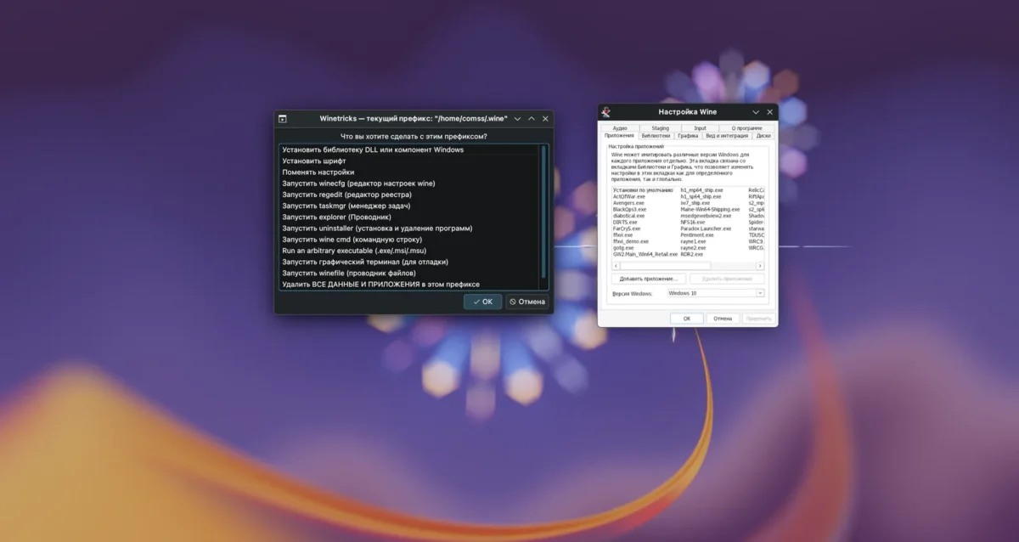Image resolution: width=1019 pixels, height=542 pixels.
Task: Select ffxvi.exe in applications list
Action: pos(623,234)
